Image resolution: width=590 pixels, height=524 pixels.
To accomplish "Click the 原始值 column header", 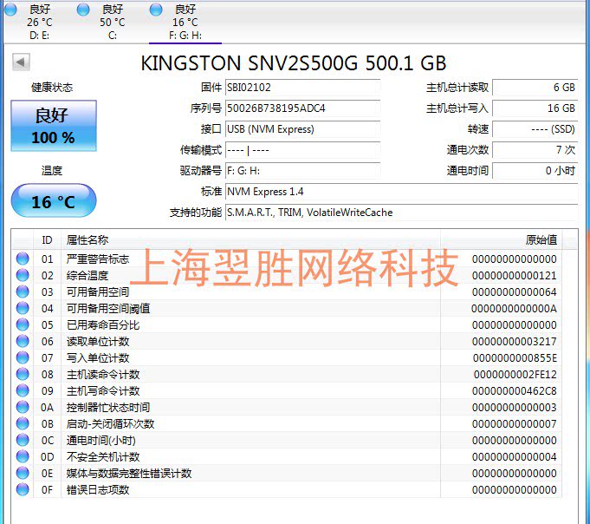I will (x=502, y=239).
